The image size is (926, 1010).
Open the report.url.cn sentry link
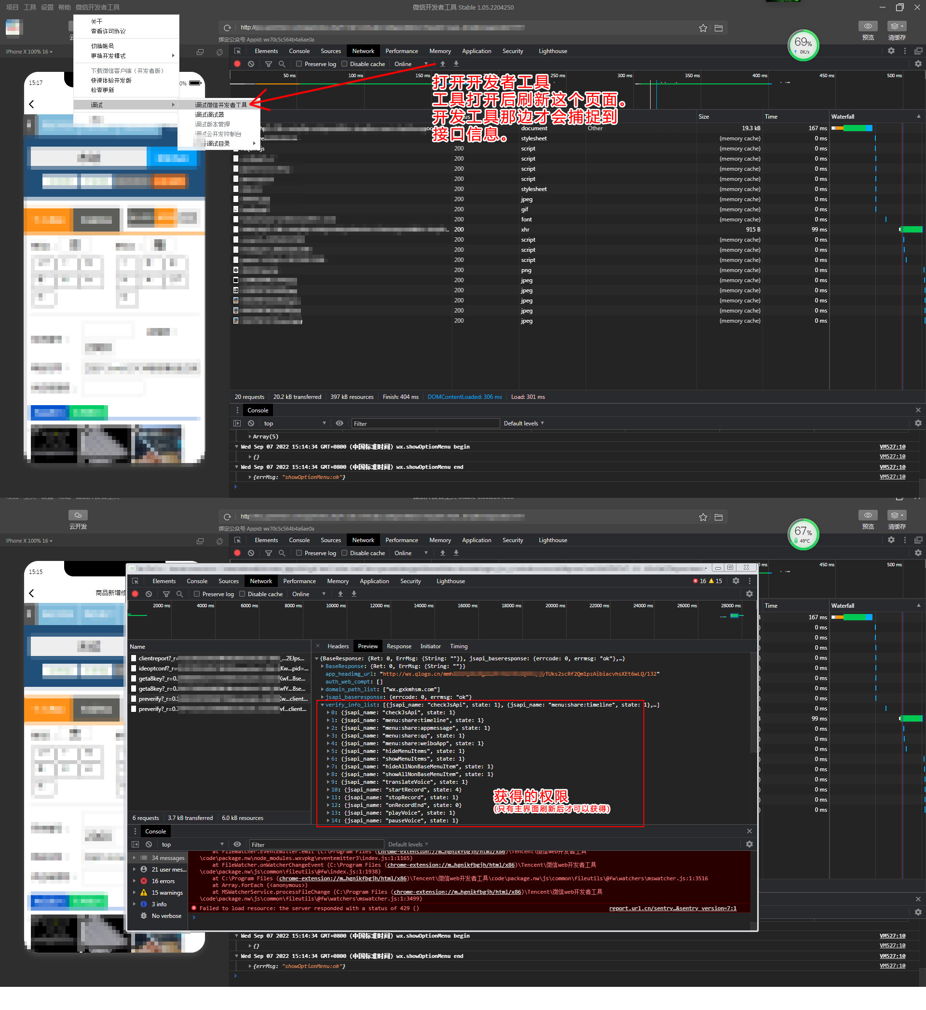[x=672, y=908]
